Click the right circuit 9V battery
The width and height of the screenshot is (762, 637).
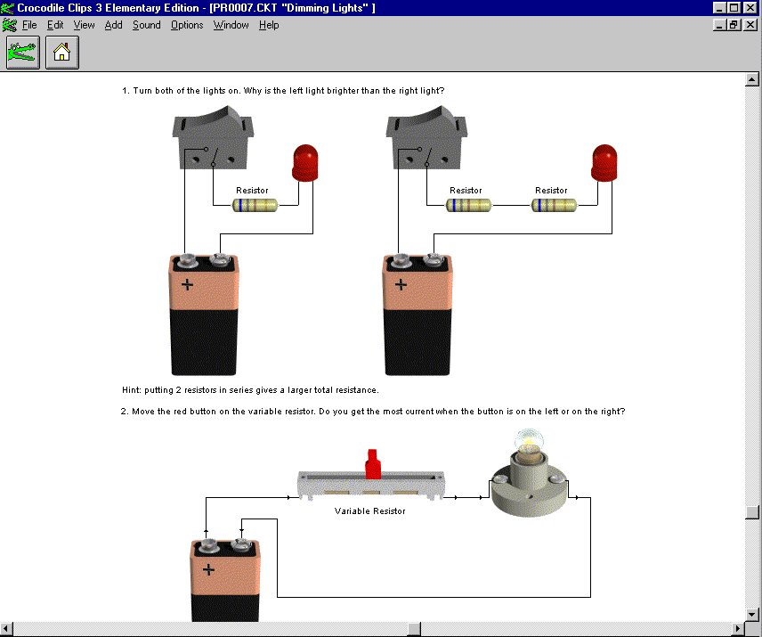[417, 314]
